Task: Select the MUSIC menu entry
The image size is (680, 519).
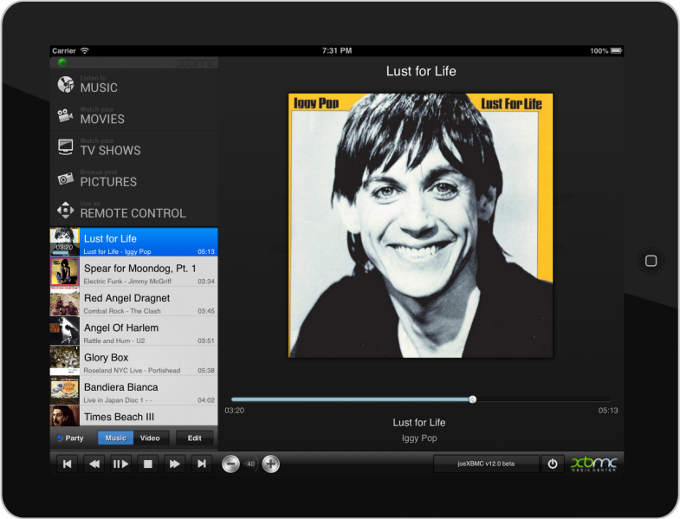Action: 134,84
